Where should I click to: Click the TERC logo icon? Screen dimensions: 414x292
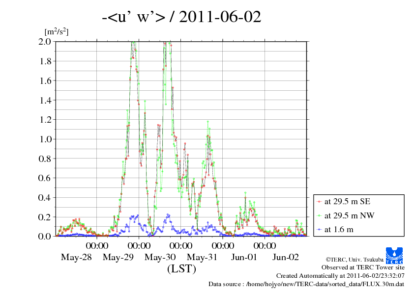coord(394,255)
